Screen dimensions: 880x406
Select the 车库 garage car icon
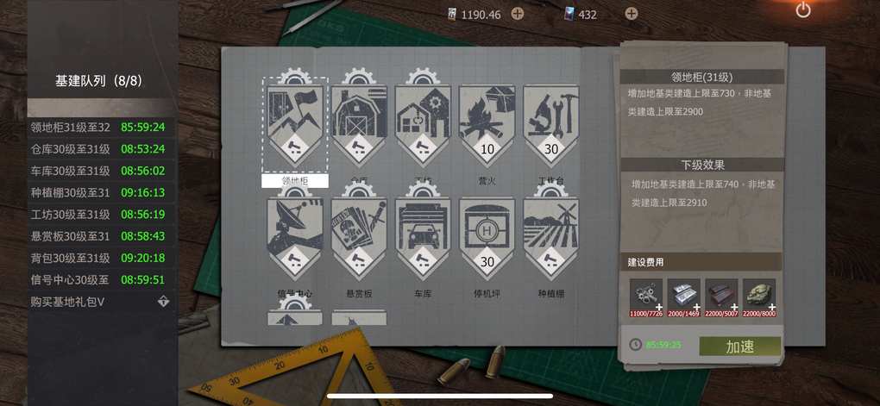pyautogui.click(x=423, y=234)
